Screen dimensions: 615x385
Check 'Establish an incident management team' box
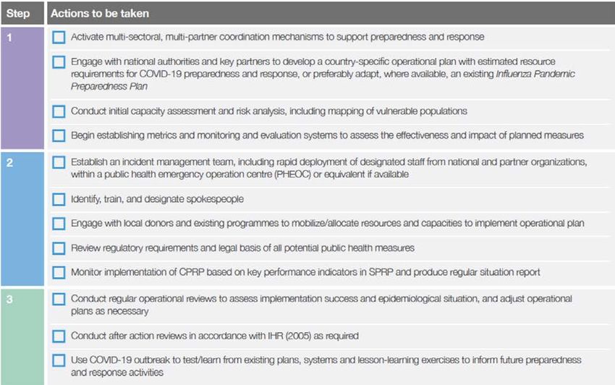tap(59, 162)
